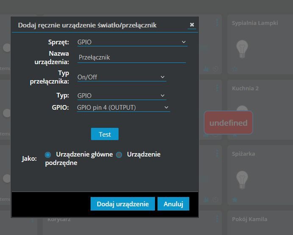293x235 pixels.
Task: Open timer clock icon left of Spiżarka card
Action: click(x=216, y=200)
